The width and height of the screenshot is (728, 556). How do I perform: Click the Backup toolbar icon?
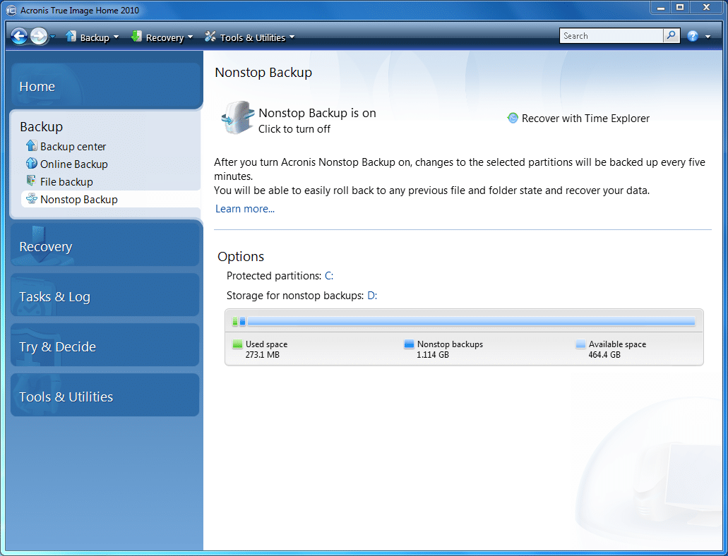71,36
